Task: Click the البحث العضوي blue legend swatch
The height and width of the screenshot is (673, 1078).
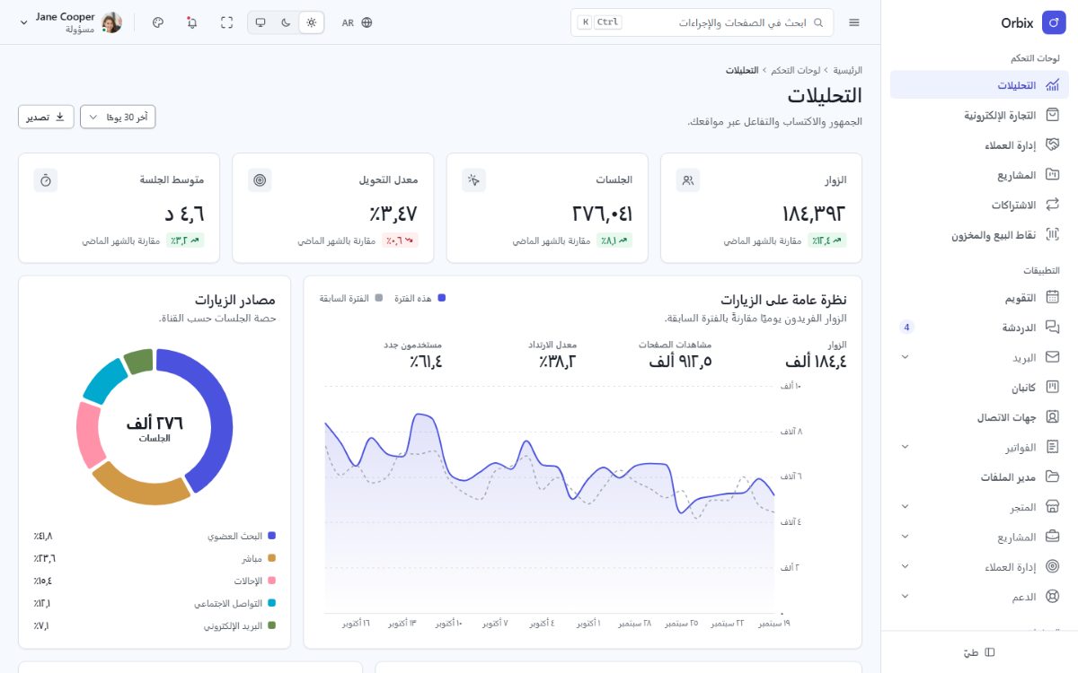Action: tap(271, 536)
